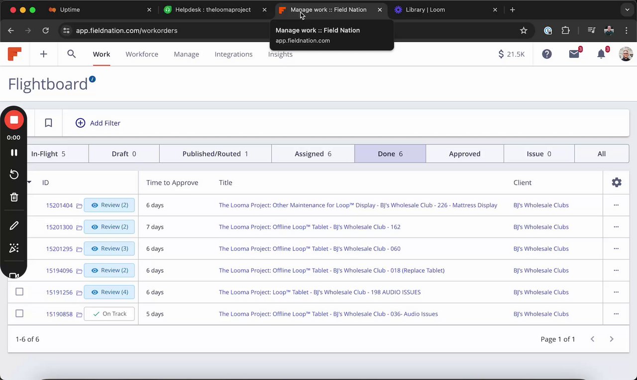
Task: Open new browser tab with plus button
Action: pyautogui.click(x=513, y=10)
